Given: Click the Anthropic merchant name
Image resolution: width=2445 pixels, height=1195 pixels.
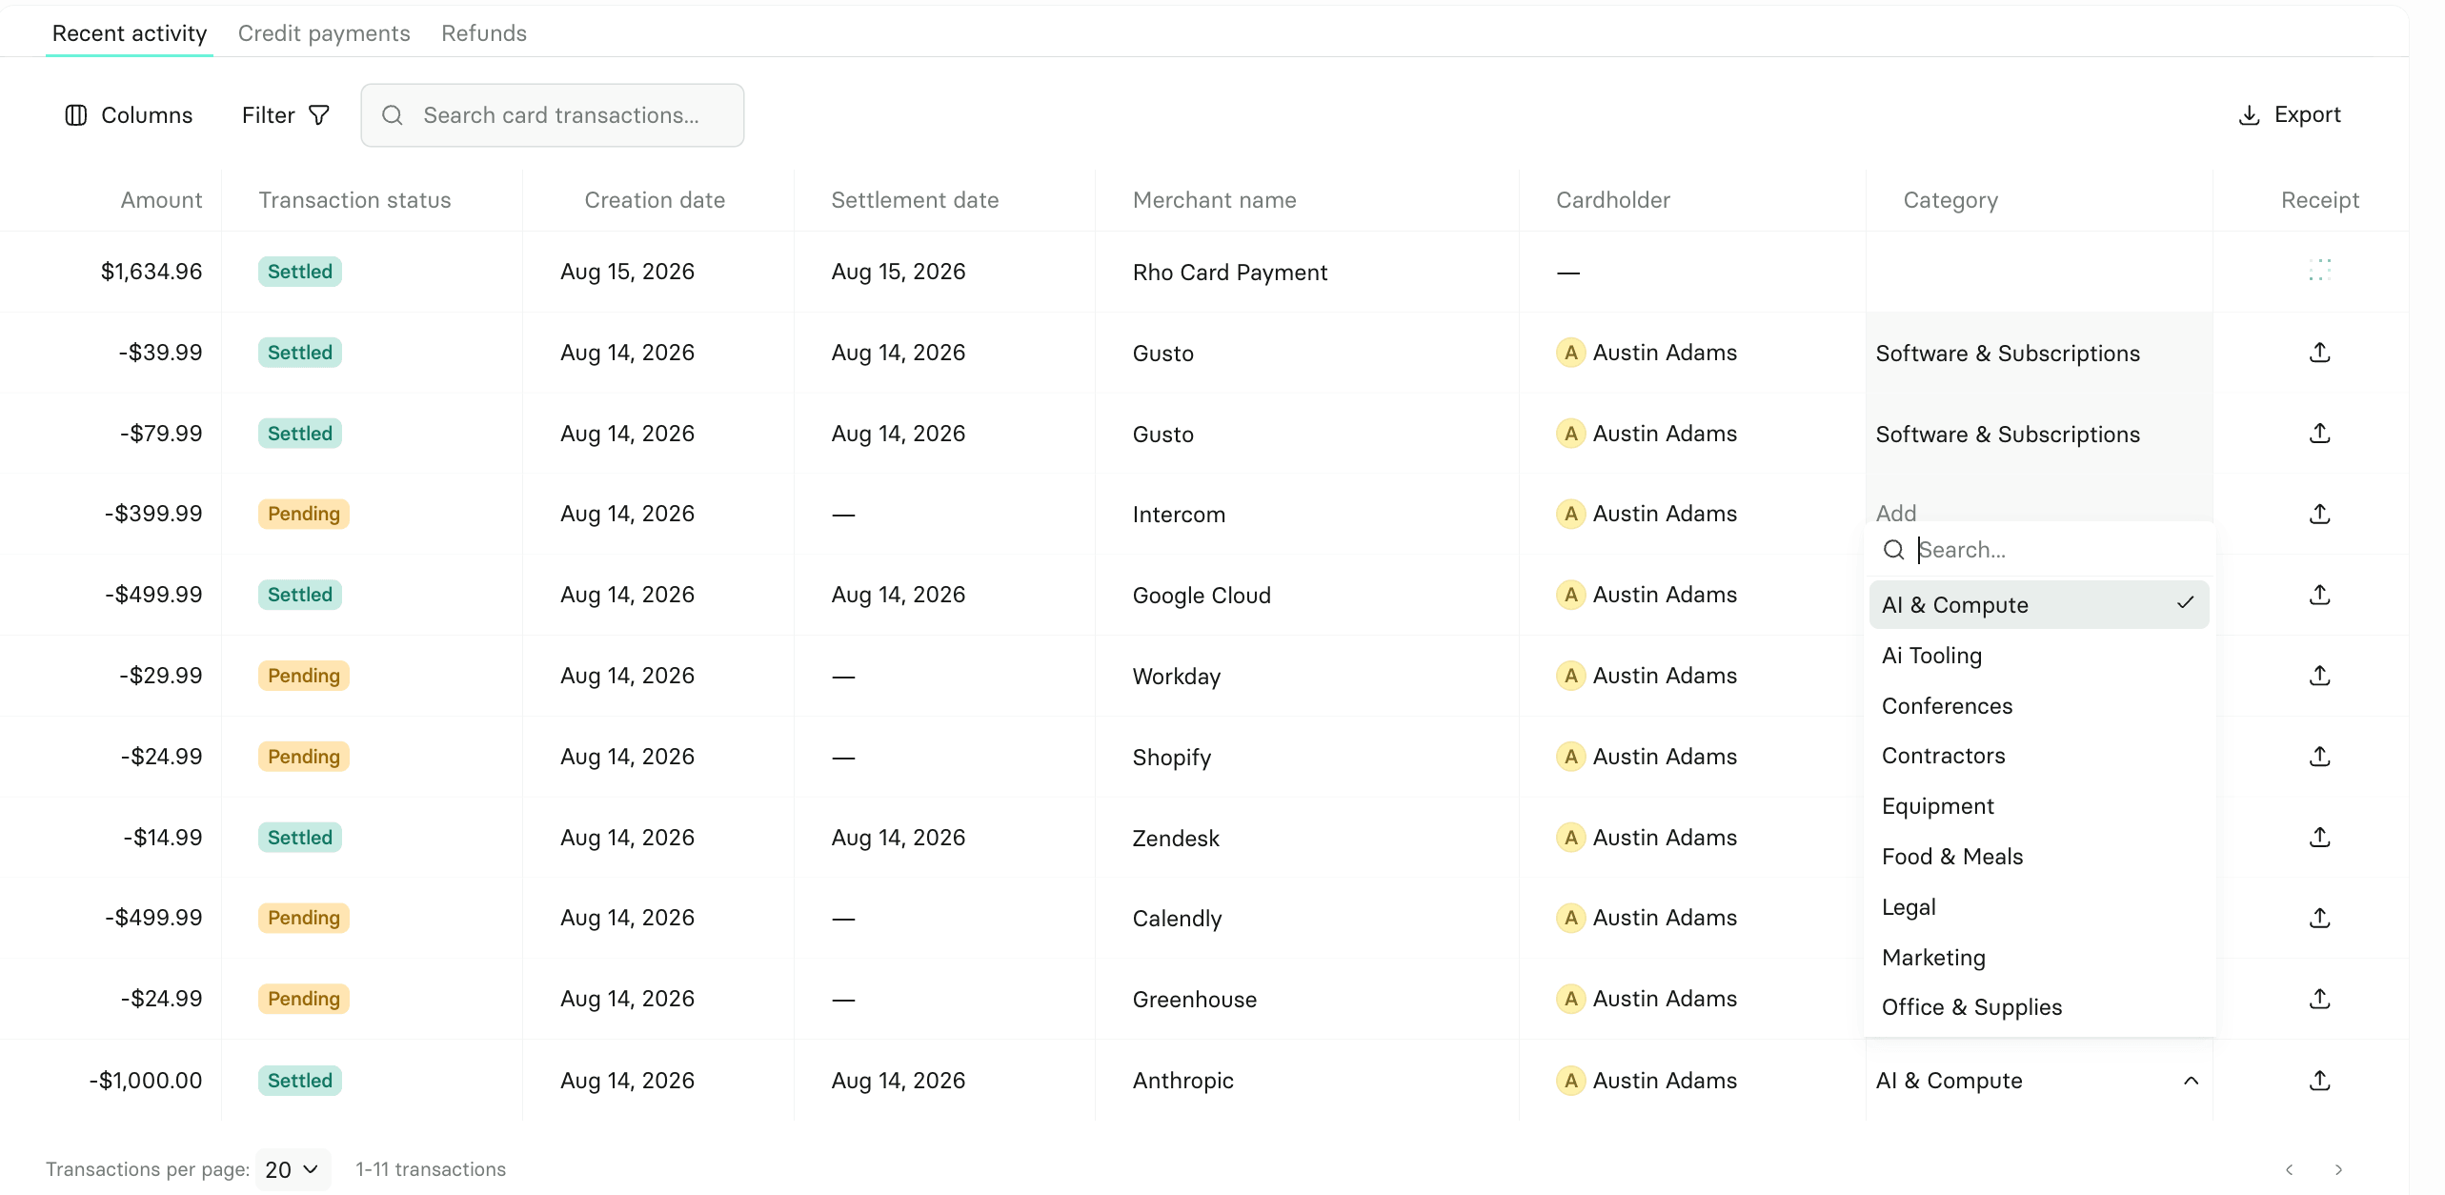Looking at the screenshot, I should tap(1182, 1081).
